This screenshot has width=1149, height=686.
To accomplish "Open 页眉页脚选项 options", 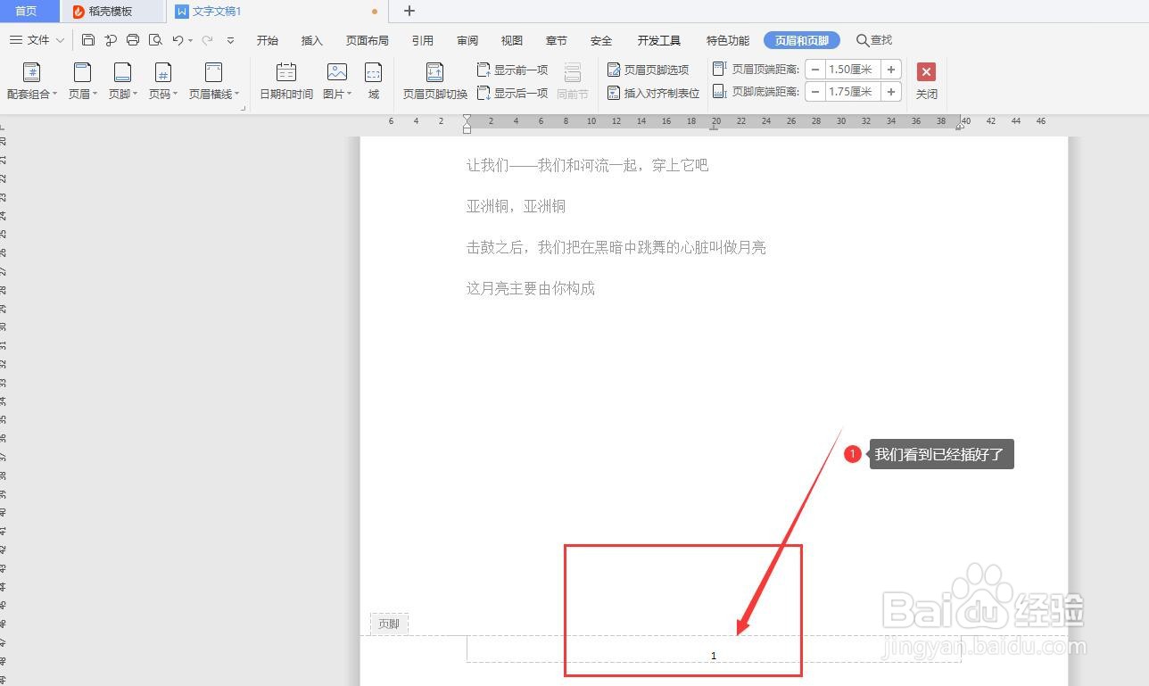I will tap(649, 70).
